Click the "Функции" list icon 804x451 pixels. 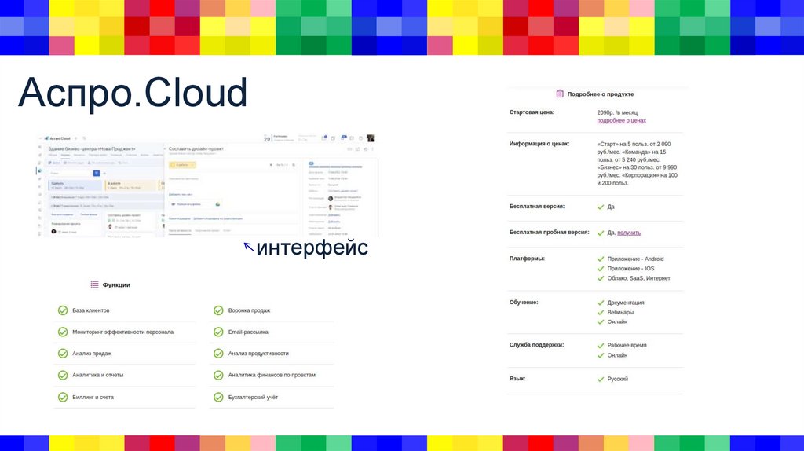tap(94, 284)
